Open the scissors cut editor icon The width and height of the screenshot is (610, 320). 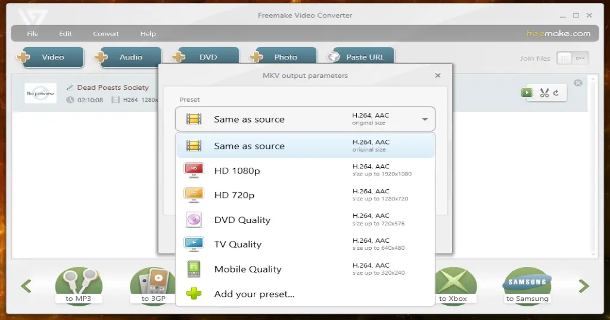click(x=544, y=93)
